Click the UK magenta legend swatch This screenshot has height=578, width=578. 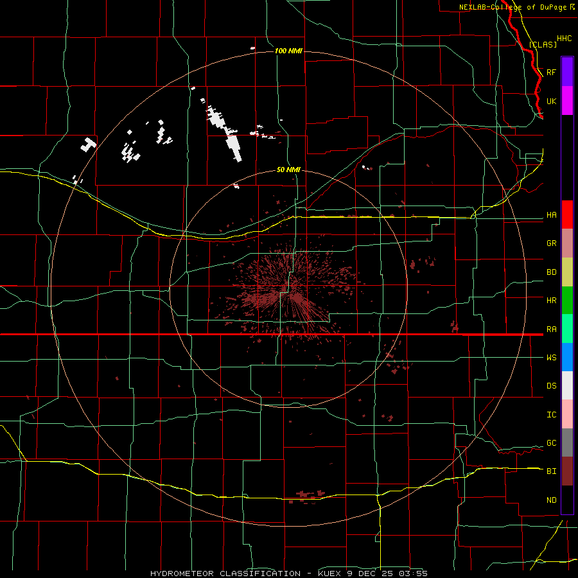coord(567,101)
